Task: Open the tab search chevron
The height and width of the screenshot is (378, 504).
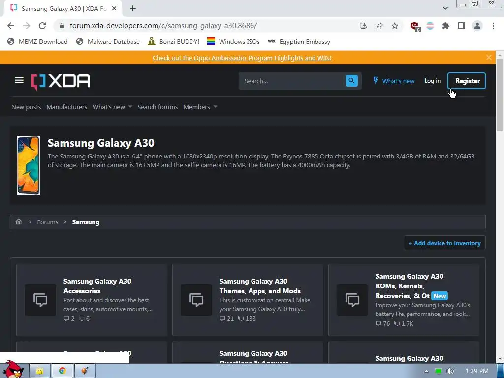Action: (x=445, y=8)
